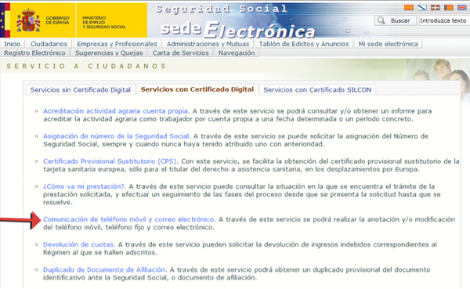Open Acreditación actividad agraria cuenta propia link

click(116, 111)
